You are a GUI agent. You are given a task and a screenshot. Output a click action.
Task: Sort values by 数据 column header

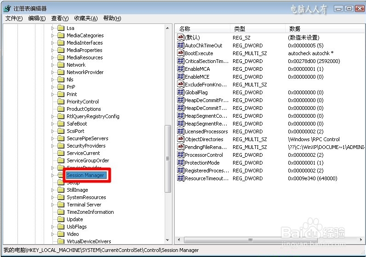(325, 29)
